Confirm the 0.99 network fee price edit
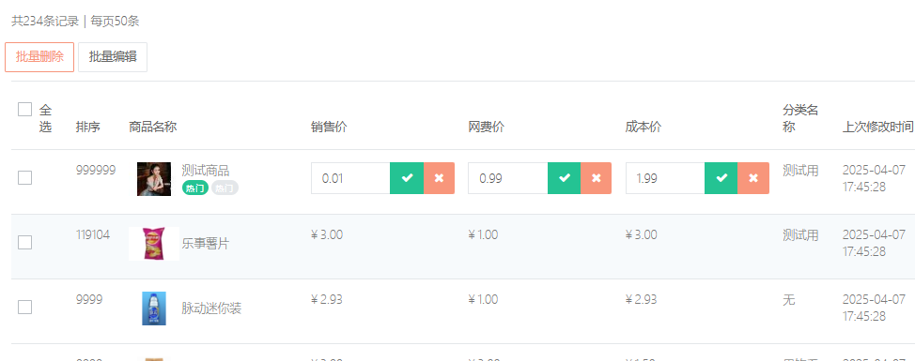This screenshot has width=915, height=361. tap(565, 178)
